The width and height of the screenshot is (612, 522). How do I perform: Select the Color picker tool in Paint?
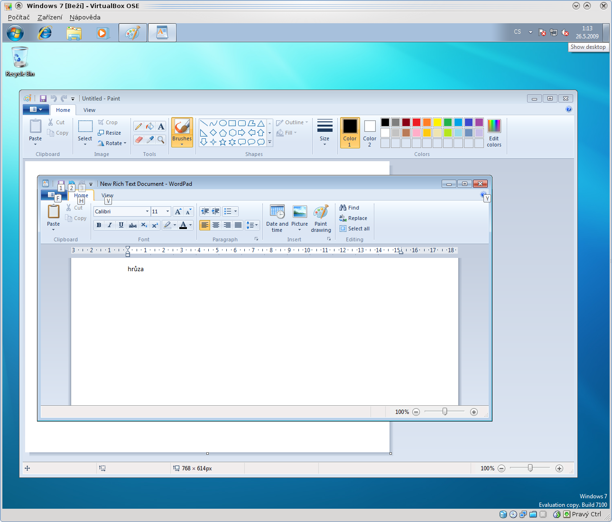[150, 139]
